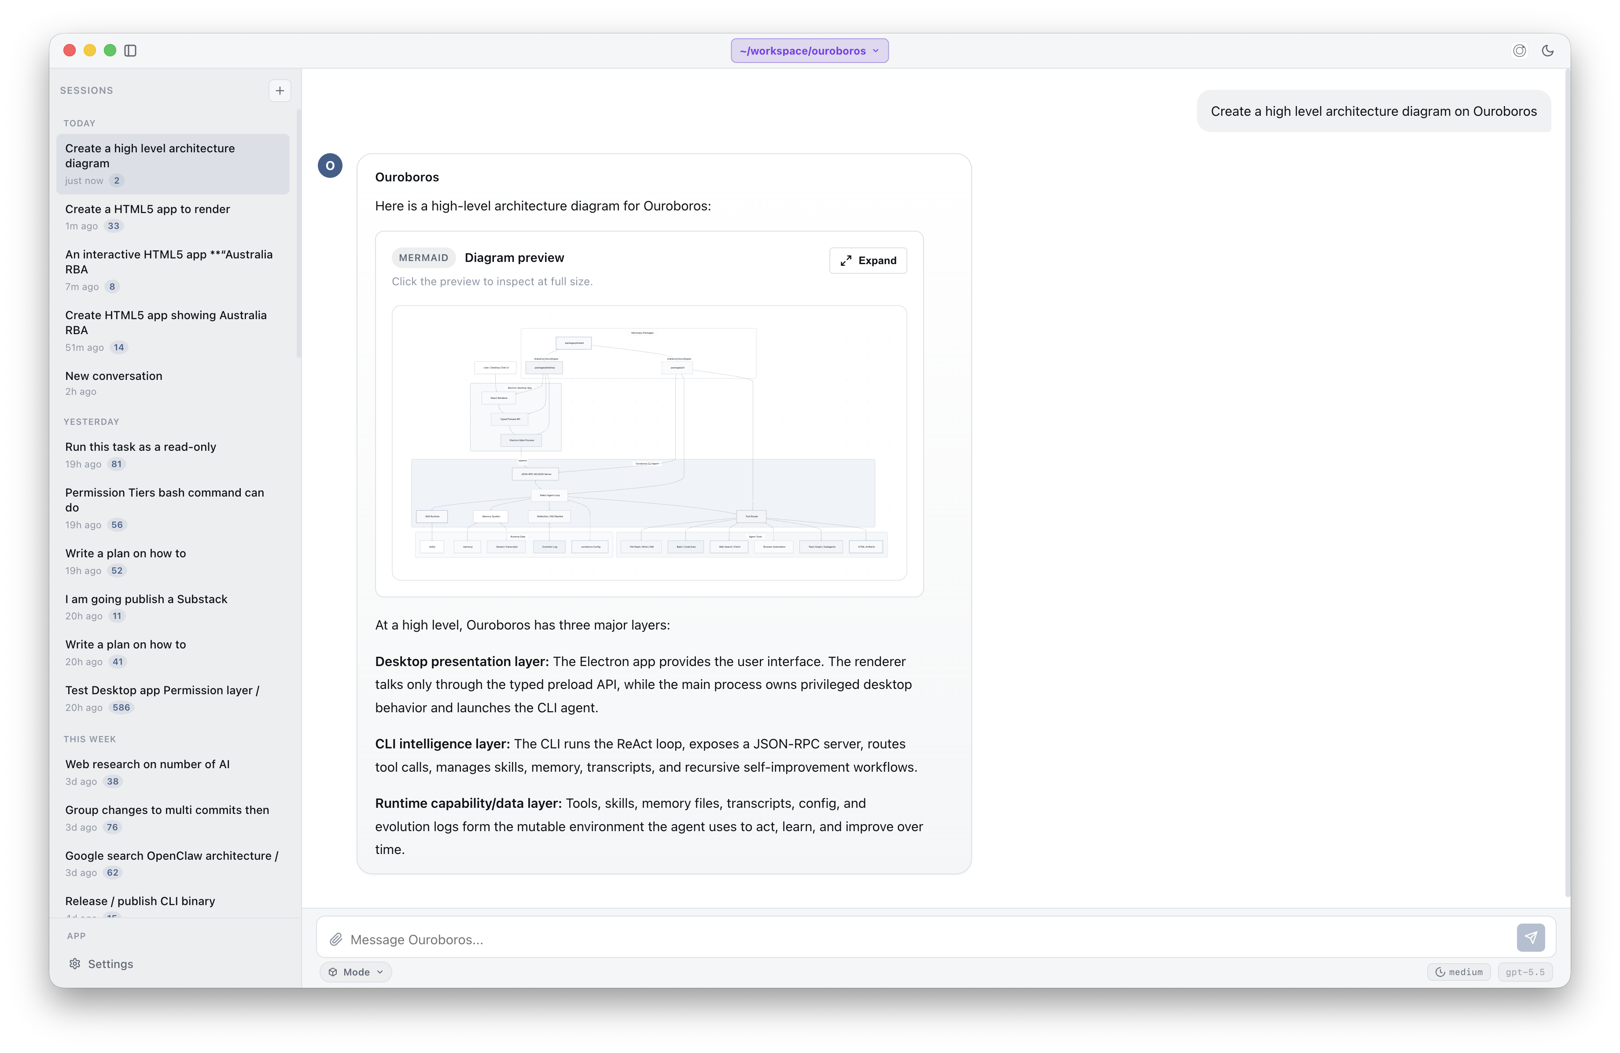Open 'Write a plan on how to' with 52 messages
The width and height of the screenshot is (1620, 1053).
(173, 562)
